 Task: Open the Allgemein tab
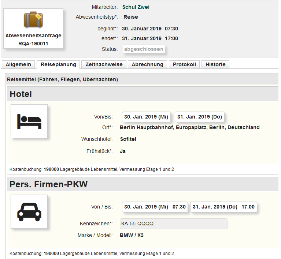18,64
